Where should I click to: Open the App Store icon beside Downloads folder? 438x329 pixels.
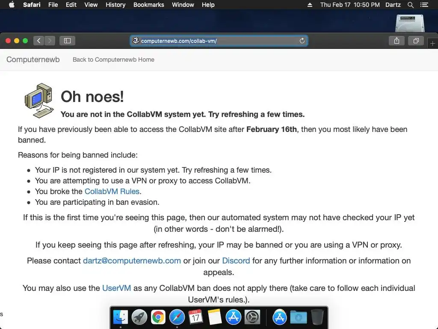[x=280, y=317]
